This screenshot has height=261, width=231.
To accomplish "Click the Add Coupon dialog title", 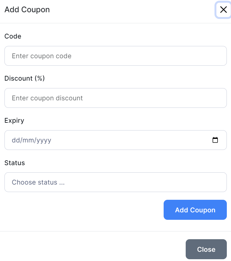I will [x=27, y=10].
